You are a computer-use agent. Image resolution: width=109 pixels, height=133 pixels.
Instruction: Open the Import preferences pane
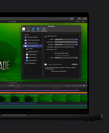[38, 29]
